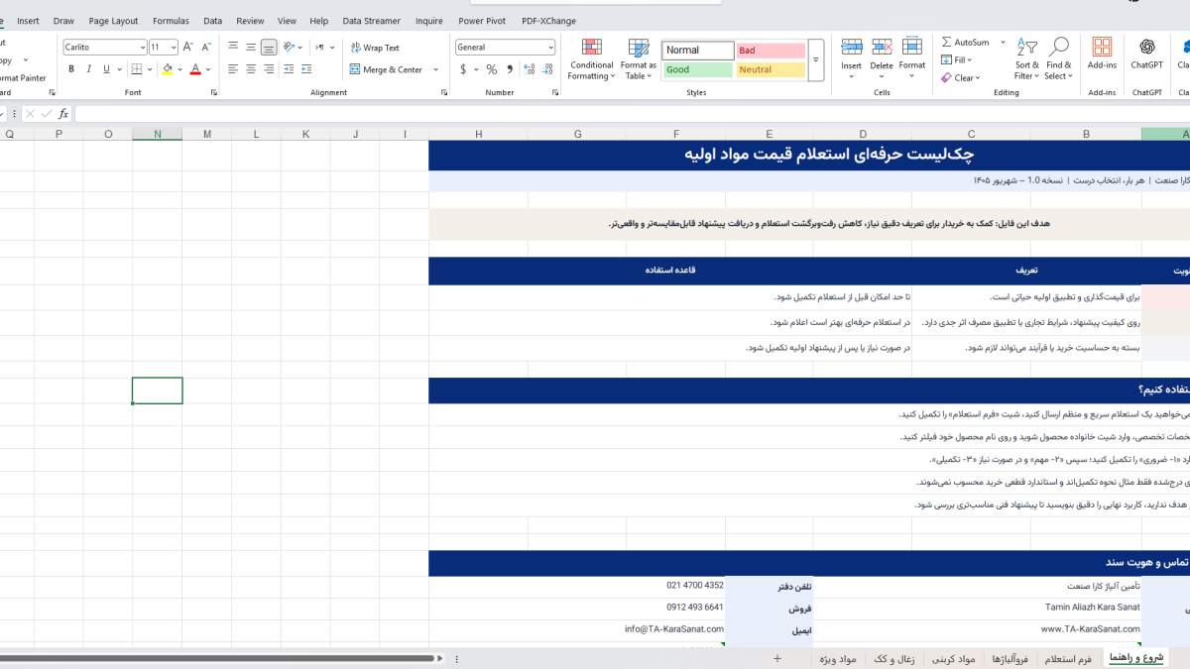This screenshot has width=1190, height=669.
Task: Open the Clear dropdown
Action: [960, 77]
